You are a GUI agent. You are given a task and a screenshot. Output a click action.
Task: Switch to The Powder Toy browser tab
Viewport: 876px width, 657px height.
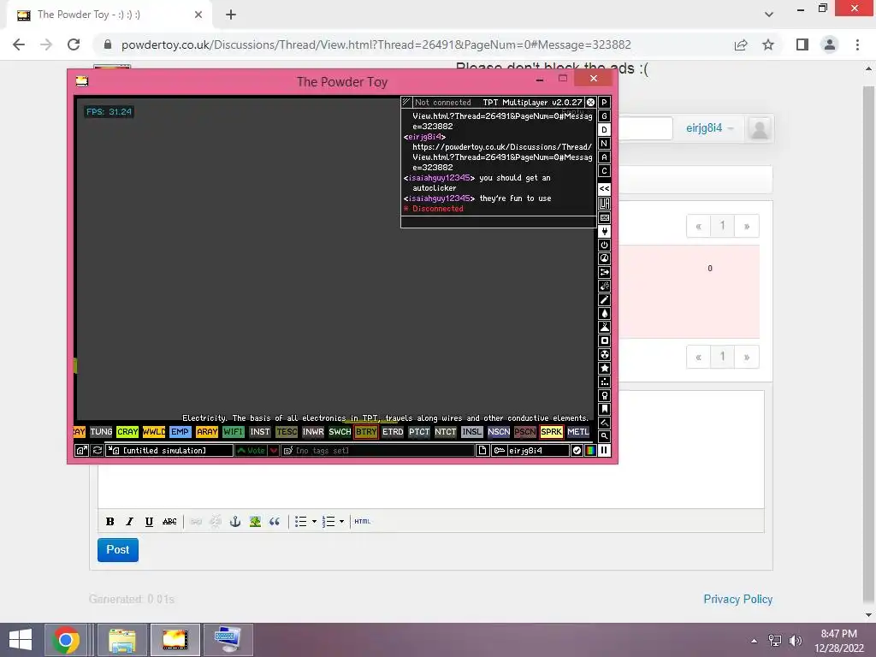tap(109, 15)
